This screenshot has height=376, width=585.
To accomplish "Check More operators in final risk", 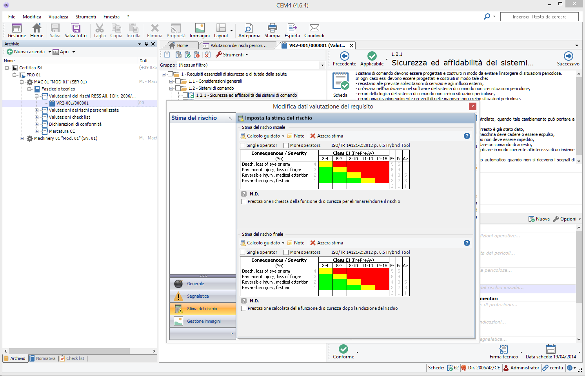I will click(x=286, y=253).
